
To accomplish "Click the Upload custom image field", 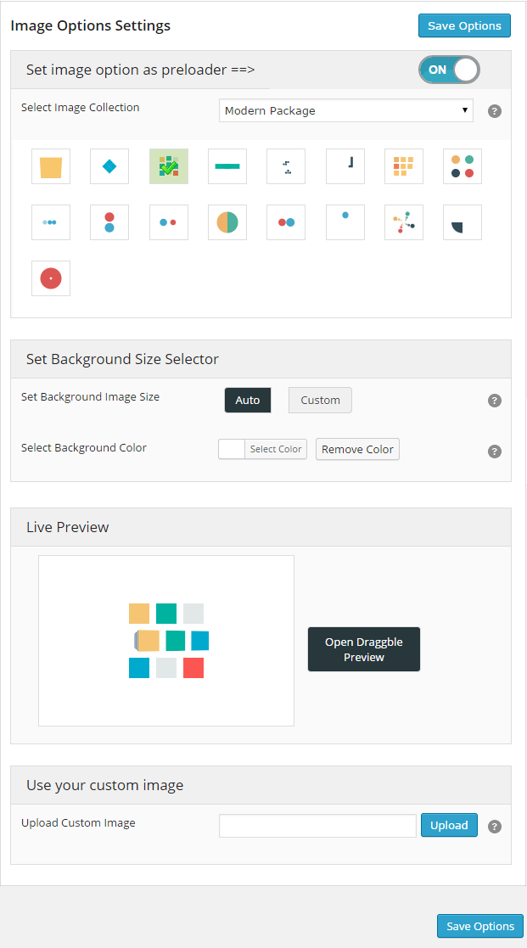I will (317, 825).
